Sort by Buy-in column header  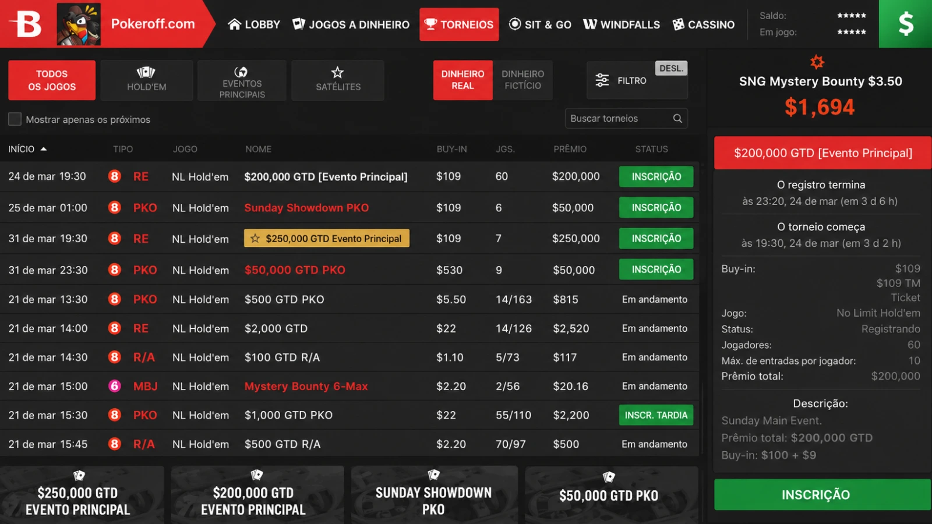tap(451, 149)
